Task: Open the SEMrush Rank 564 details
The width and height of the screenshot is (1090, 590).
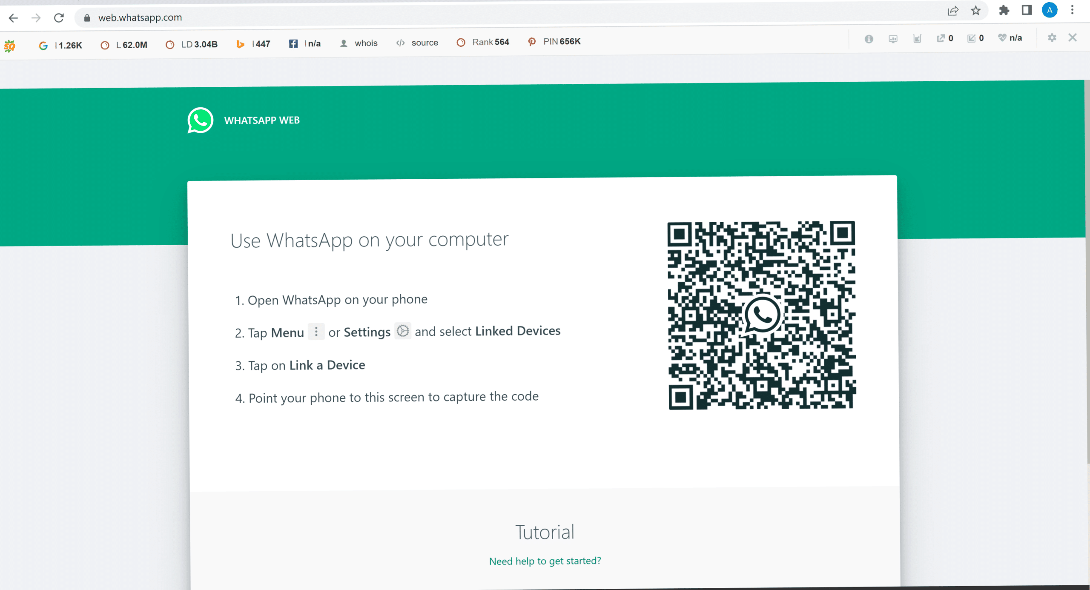Action: [x=483, y=42]
